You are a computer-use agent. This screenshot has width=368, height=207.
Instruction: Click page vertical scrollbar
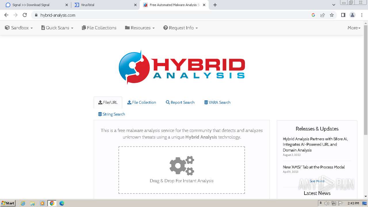point(366,80)
